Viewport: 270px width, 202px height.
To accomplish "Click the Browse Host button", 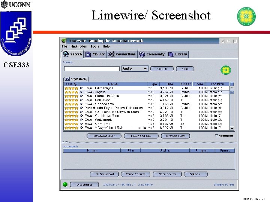I will pyautogui.click(x=175, y=136).
